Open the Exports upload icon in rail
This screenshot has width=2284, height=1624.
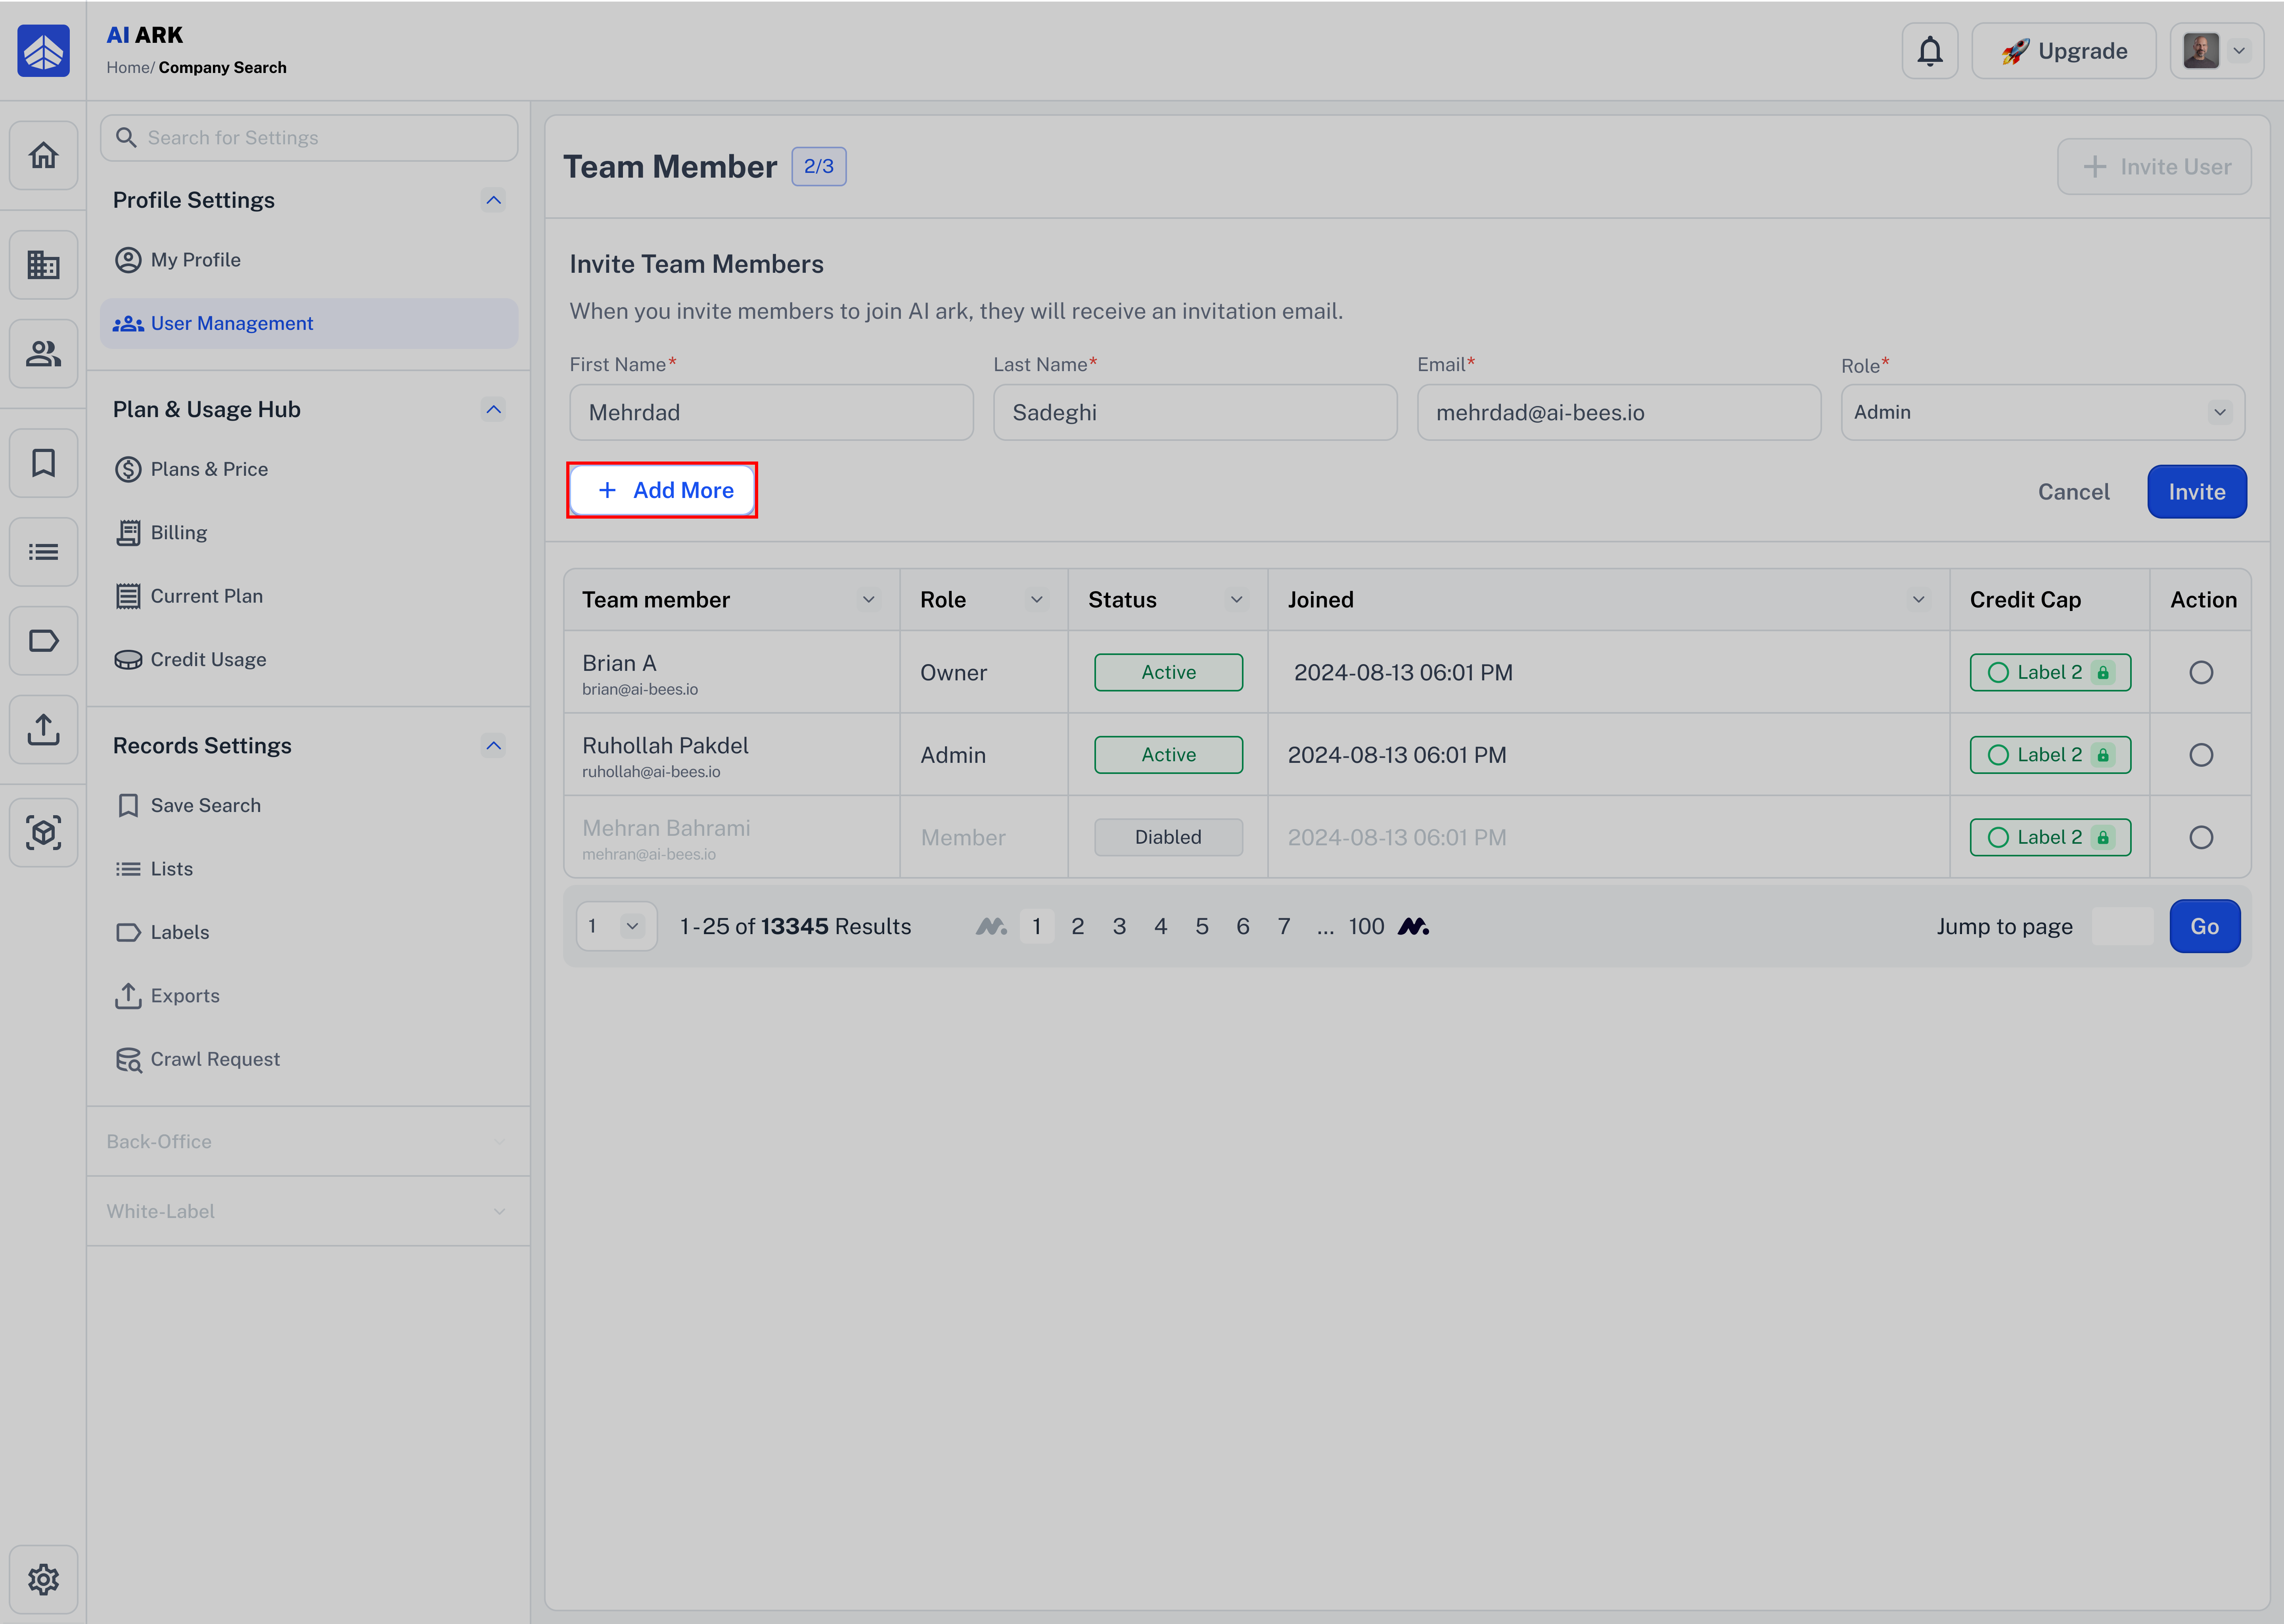tap(43, 730)
